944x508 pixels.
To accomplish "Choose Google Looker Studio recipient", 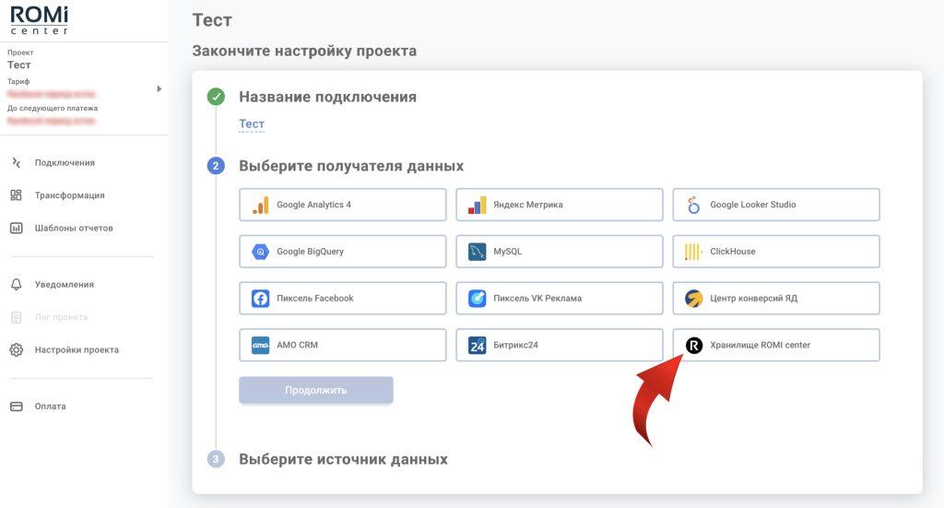I will [x=776, y=205].
